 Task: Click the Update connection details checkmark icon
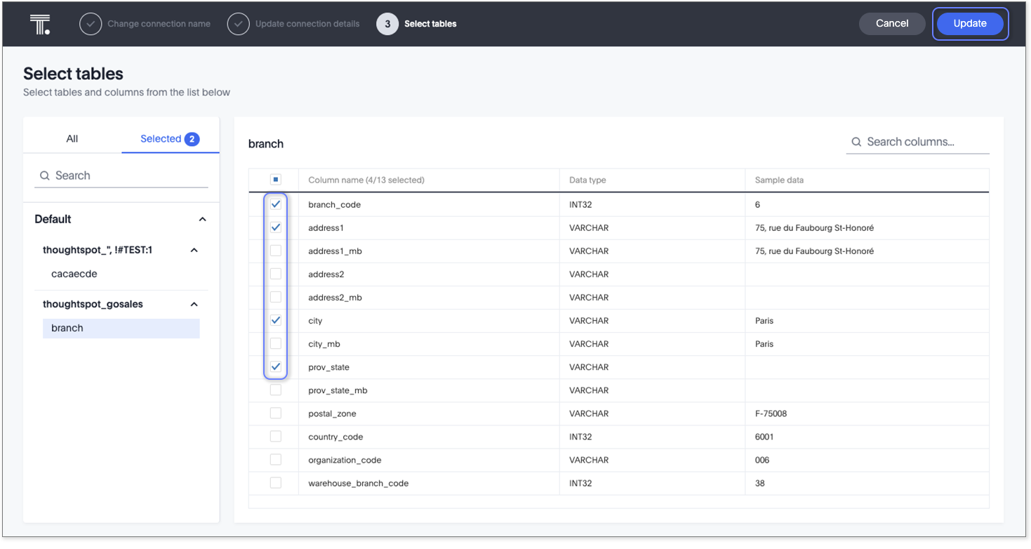pyautogui.click(x=239, y=24)
